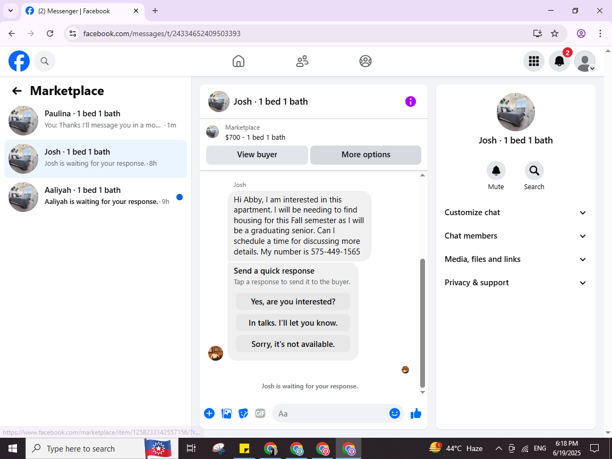Open more actions blue plus icon

[209, 413]
